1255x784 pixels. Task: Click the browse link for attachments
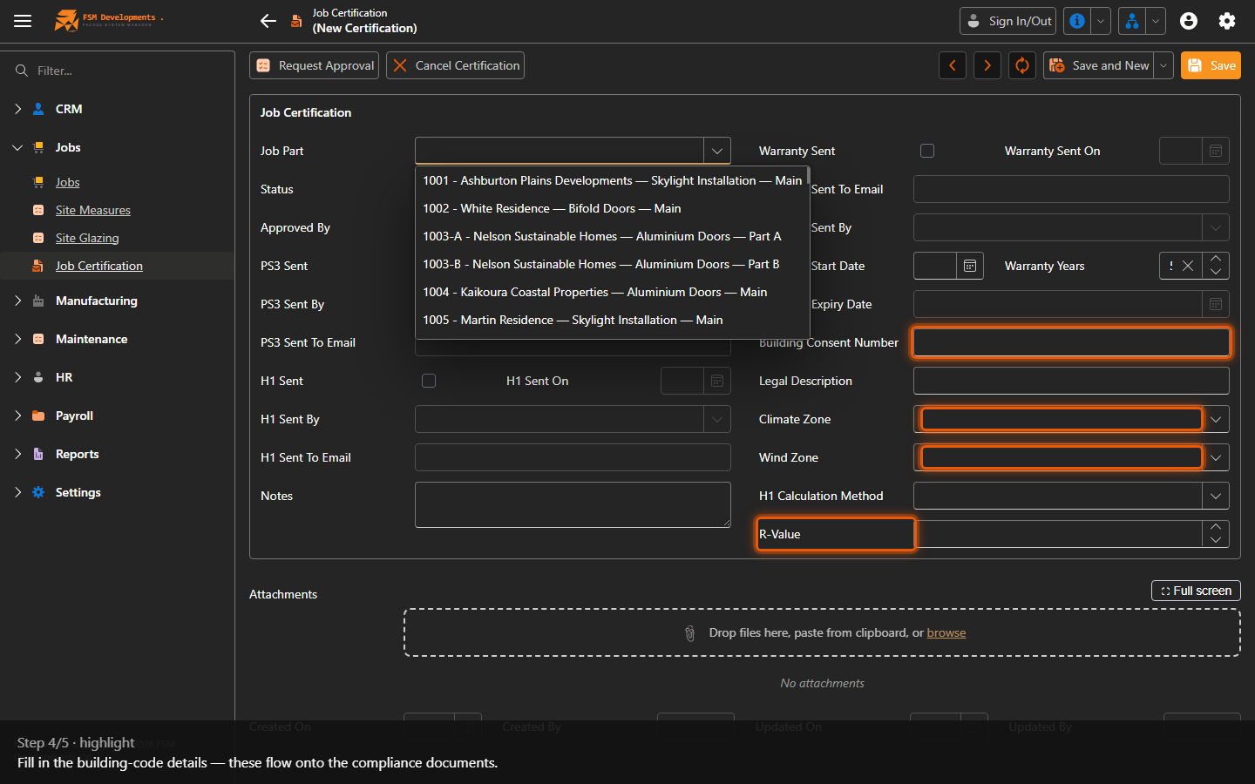tap(946, 632)
